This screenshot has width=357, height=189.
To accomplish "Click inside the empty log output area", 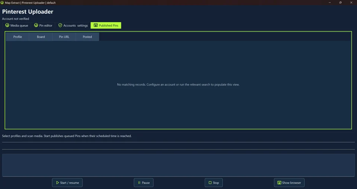I will [178, 165].
